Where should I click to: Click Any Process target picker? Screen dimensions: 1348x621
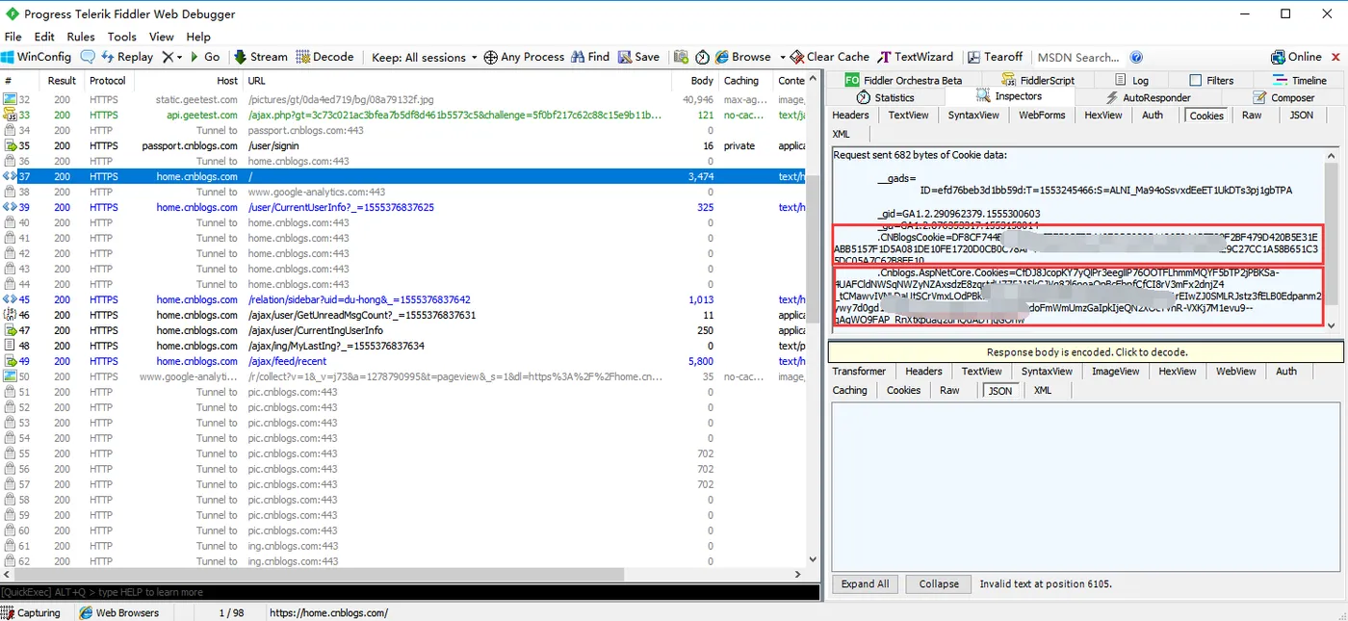point(524,57)
